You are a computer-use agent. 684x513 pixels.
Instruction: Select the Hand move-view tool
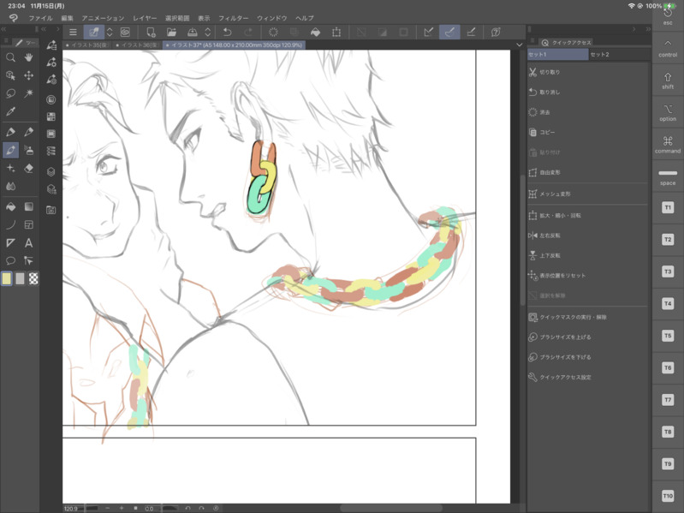click(x=29, y=57)
